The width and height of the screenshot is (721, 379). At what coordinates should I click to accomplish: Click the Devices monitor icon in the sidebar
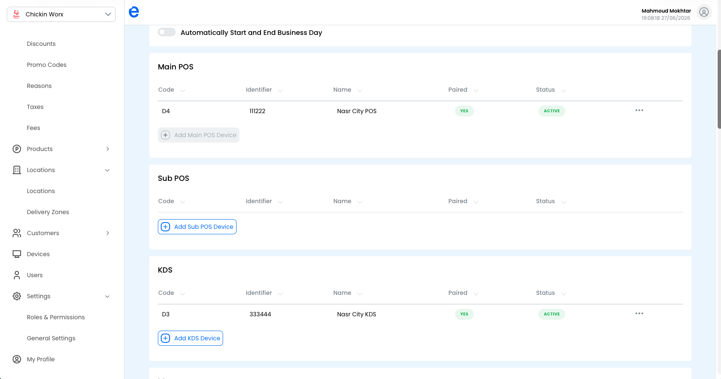pos(17,254)
